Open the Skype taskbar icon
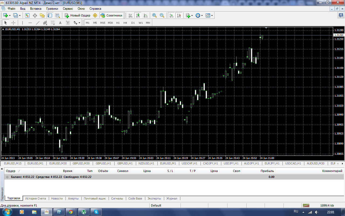This screenshot has height=216, width=345. click(96, 212)
